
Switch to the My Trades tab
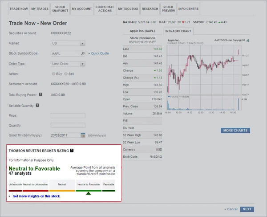tap(38, 8)
